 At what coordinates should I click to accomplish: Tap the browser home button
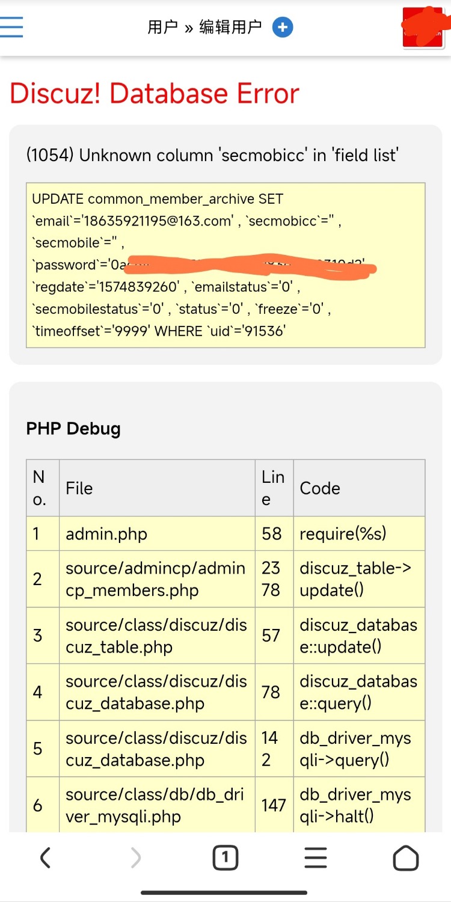[x=405, y=858]
